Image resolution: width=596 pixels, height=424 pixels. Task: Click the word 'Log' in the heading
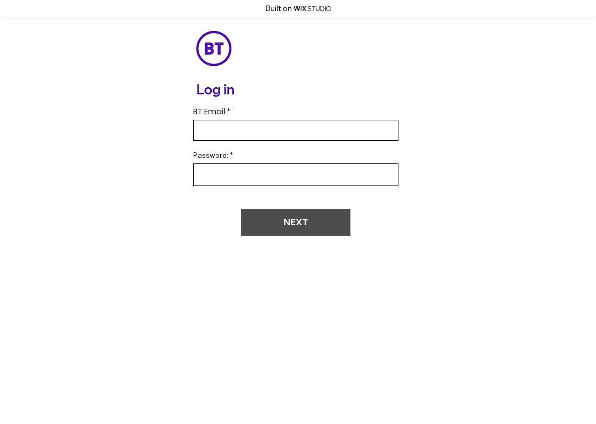pyautogui.click(x=208, y=90)
